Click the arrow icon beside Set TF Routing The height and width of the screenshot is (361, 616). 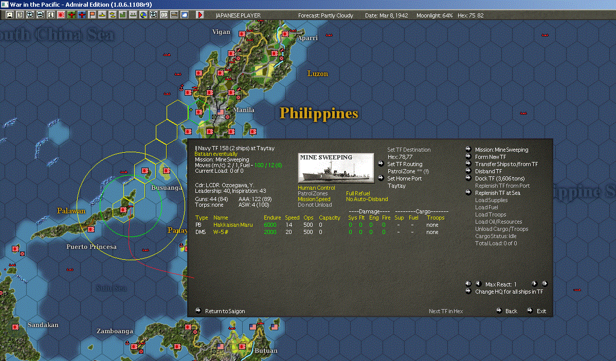[381, 164]
